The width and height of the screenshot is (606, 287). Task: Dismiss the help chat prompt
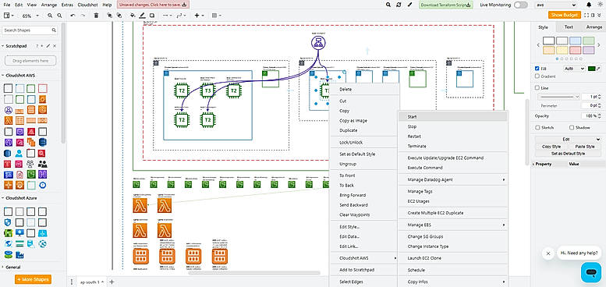coord(548,253)
